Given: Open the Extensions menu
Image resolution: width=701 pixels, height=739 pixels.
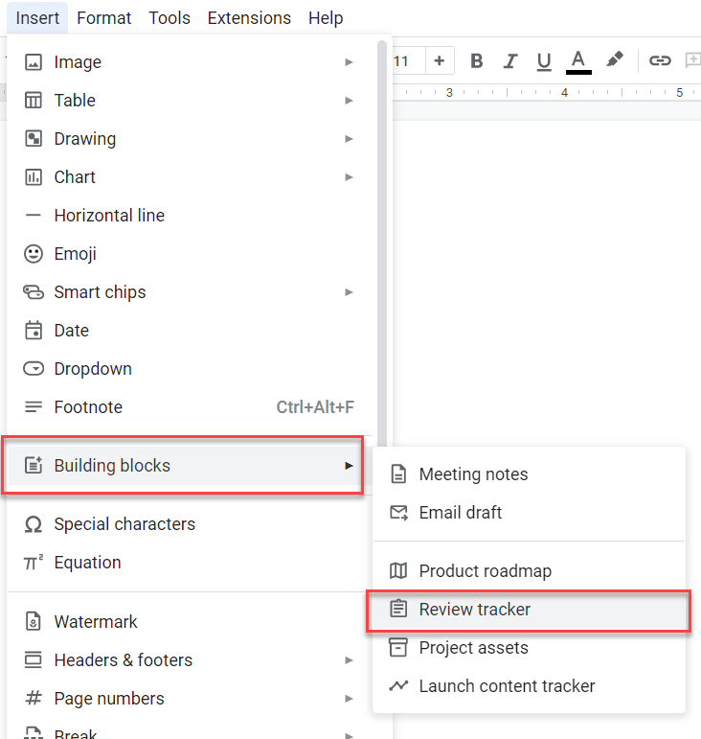Looking at the screenshot, I should [x=249, y=18].
